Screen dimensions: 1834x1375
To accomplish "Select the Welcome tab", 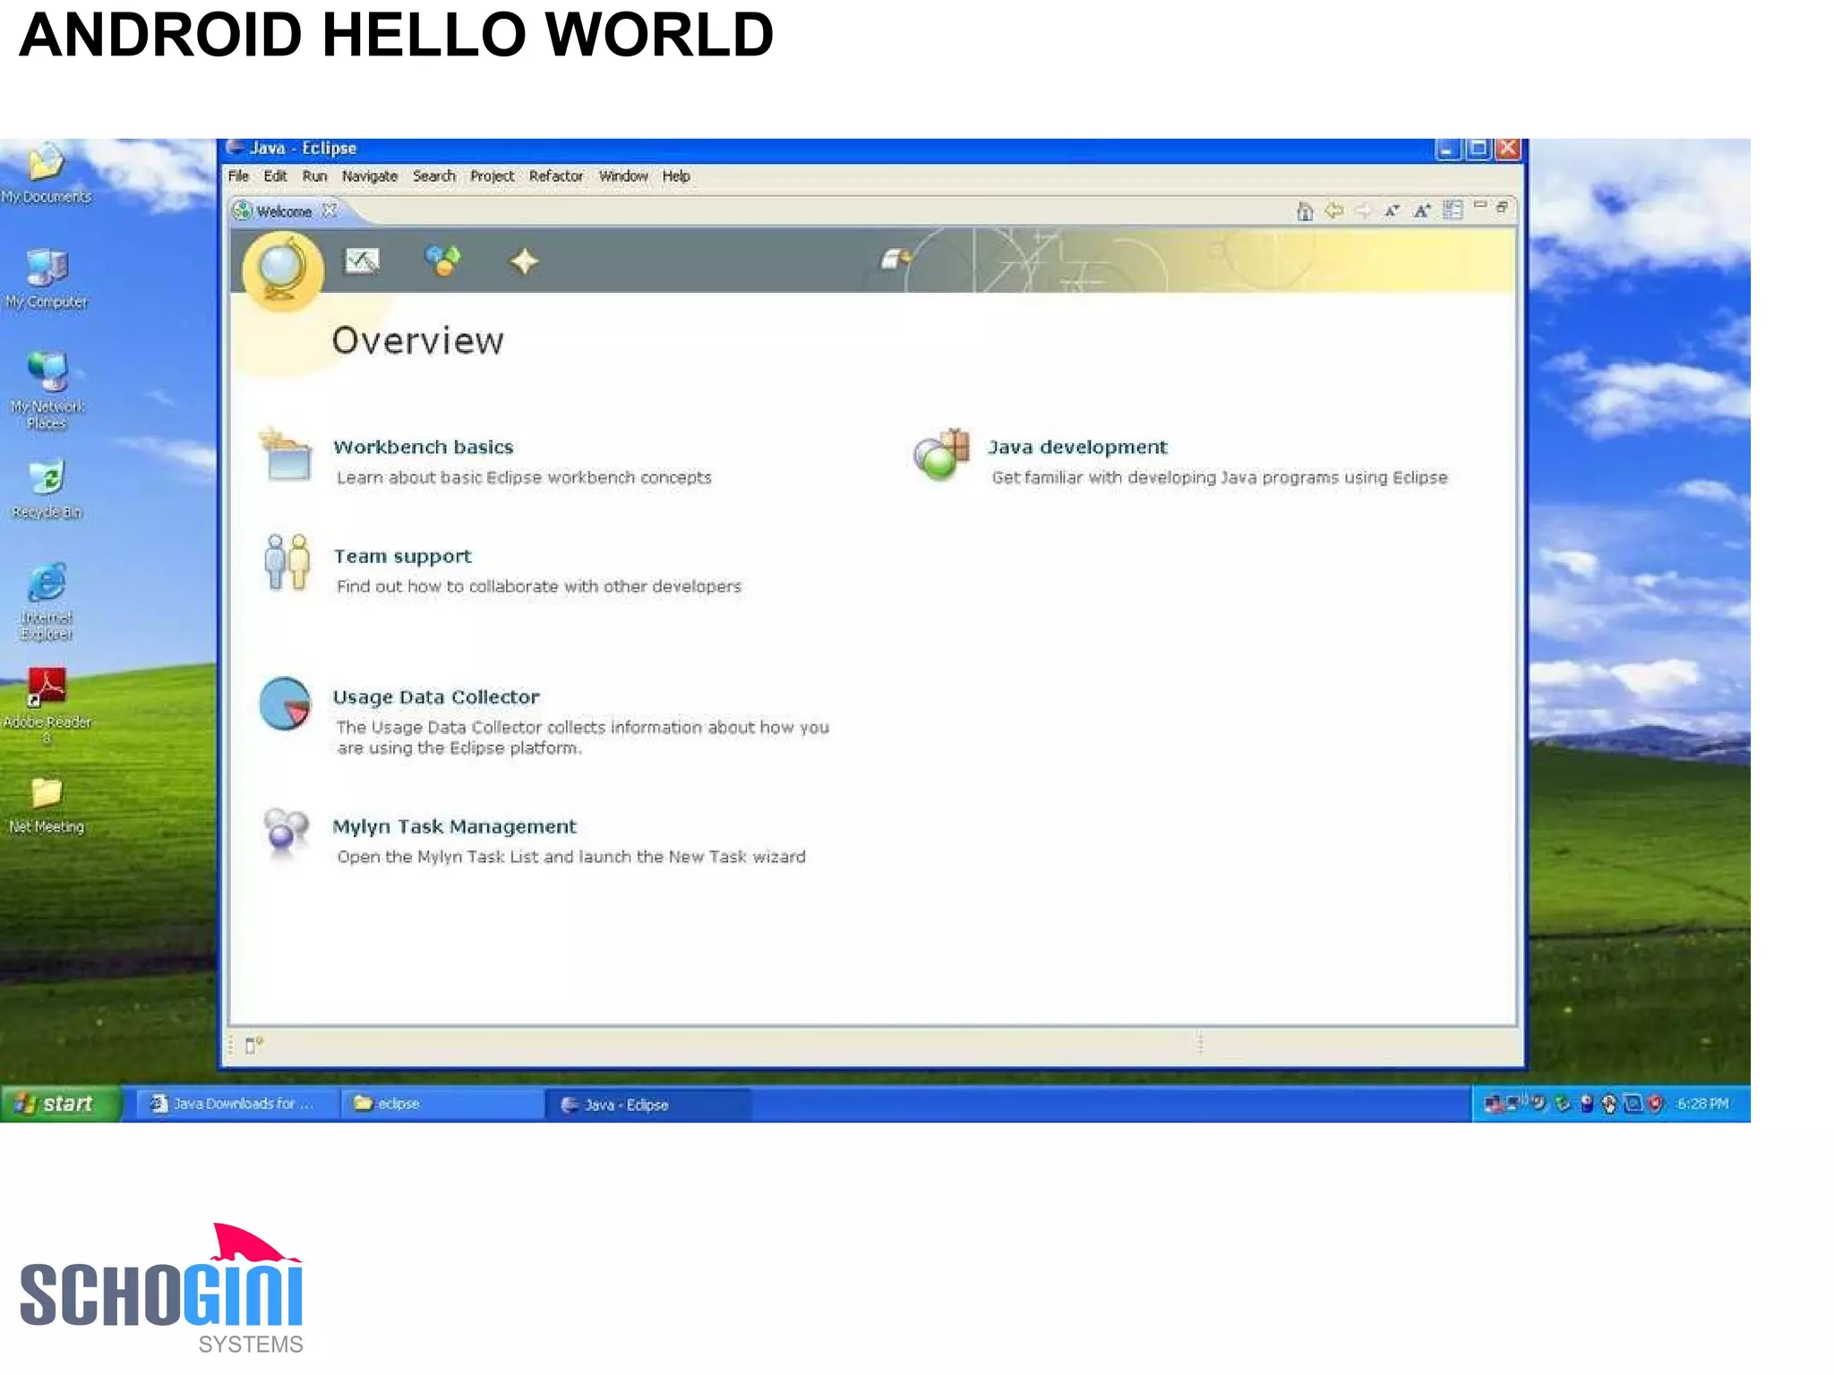I will click(284, 211).
